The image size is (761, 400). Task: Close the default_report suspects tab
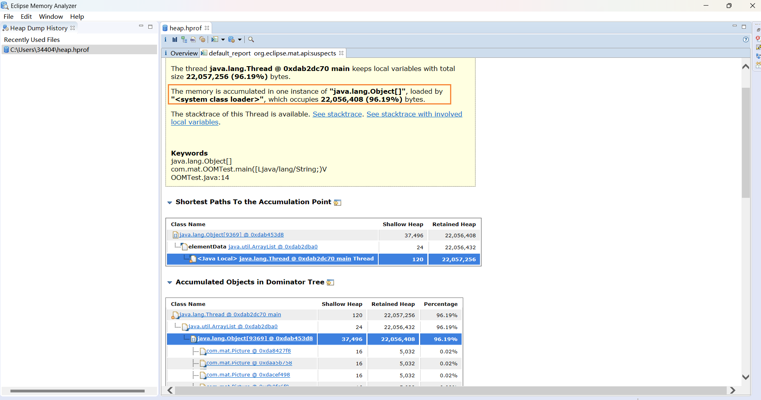click(341, 53)
